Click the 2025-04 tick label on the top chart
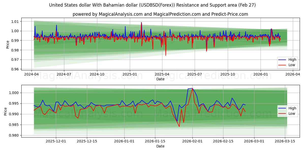Screen dimensions: 305x152 (x=162, y=74)
